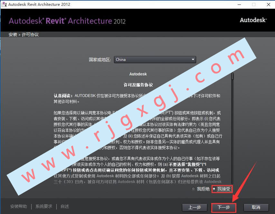Click the license agreement scrollbar thumb
This screenshot has width=275, height=214.
coord(232,76)
